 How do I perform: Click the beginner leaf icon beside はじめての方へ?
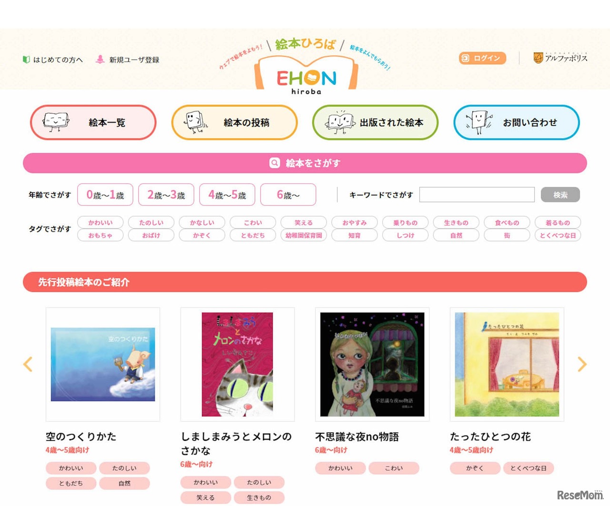[x=26, y=60]
